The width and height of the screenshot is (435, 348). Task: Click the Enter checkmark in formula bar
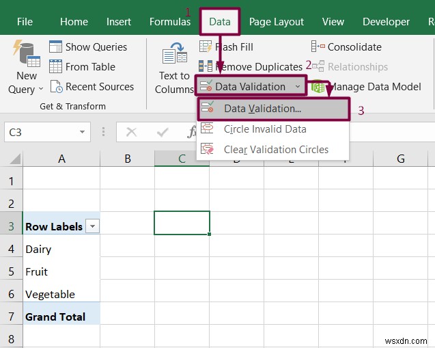(163, 132)
